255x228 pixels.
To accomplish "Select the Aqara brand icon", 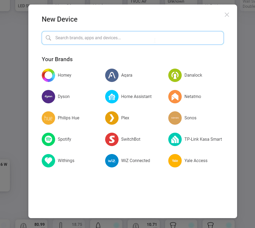I will 112,75.
